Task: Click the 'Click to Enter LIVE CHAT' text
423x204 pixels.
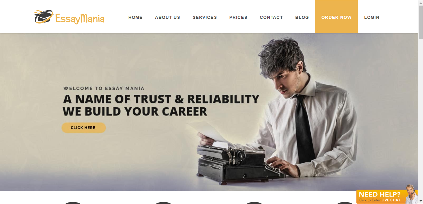Action: click(x=380, y=200)
